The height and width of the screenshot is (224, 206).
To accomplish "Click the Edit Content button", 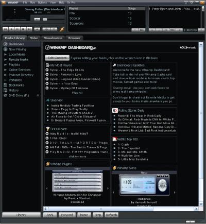I will click(x=57, y=58).
